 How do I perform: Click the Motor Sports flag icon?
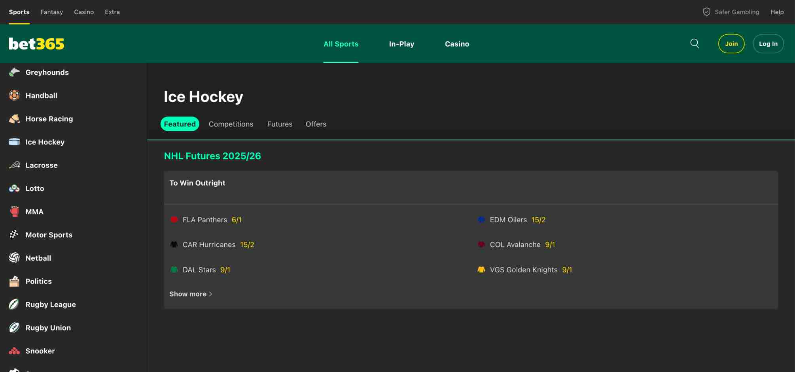click(x=14, y=235)
